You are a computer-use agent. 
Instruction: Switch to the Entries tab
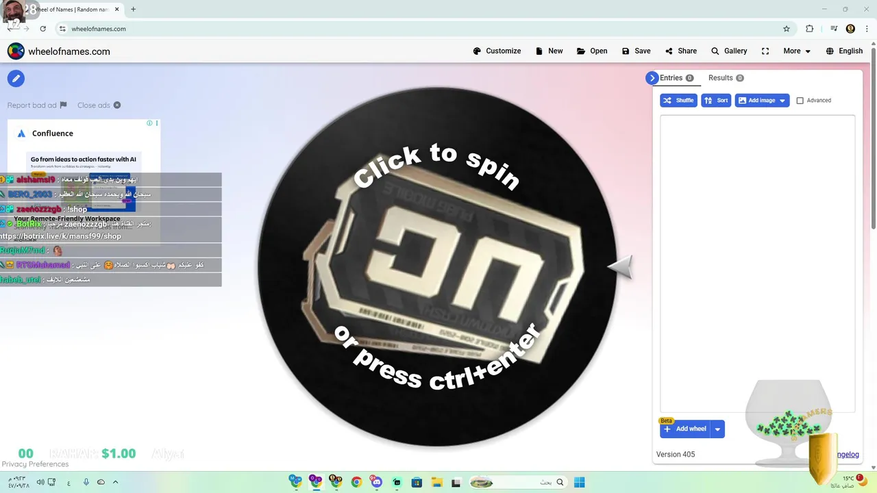pyautogui.click(x=676, y=78)
